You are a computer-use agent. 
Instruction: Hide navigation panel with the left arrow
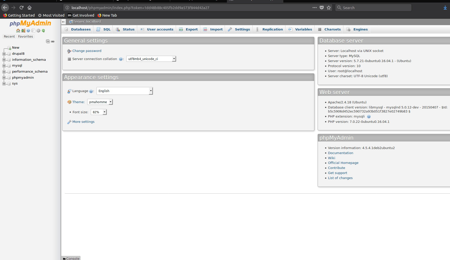pos(64,22)
